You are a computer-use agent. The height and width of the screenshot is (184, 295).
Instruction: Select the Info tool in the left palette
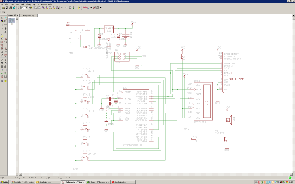(x=2, y=17)
